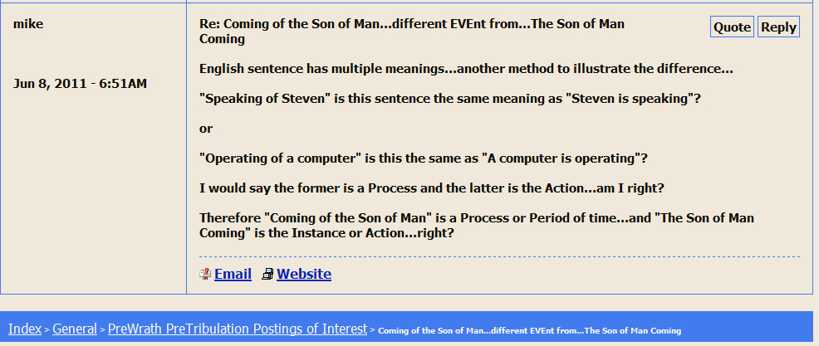Open the General category breadcrumb

tap(75, 329)
